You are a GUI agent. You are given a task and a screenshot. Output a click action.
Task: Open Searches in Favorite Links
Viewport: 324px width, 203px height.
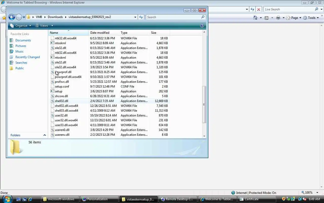click(21, 63)
